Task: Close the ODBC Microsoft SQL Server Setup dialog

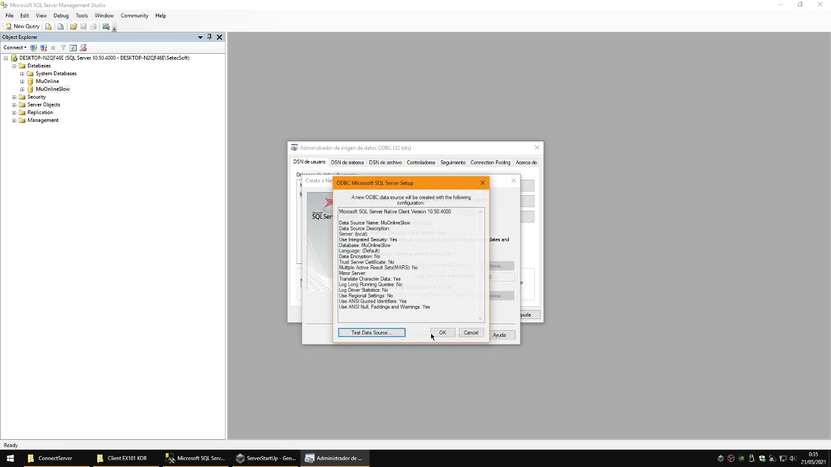Action: click(482, 183)
